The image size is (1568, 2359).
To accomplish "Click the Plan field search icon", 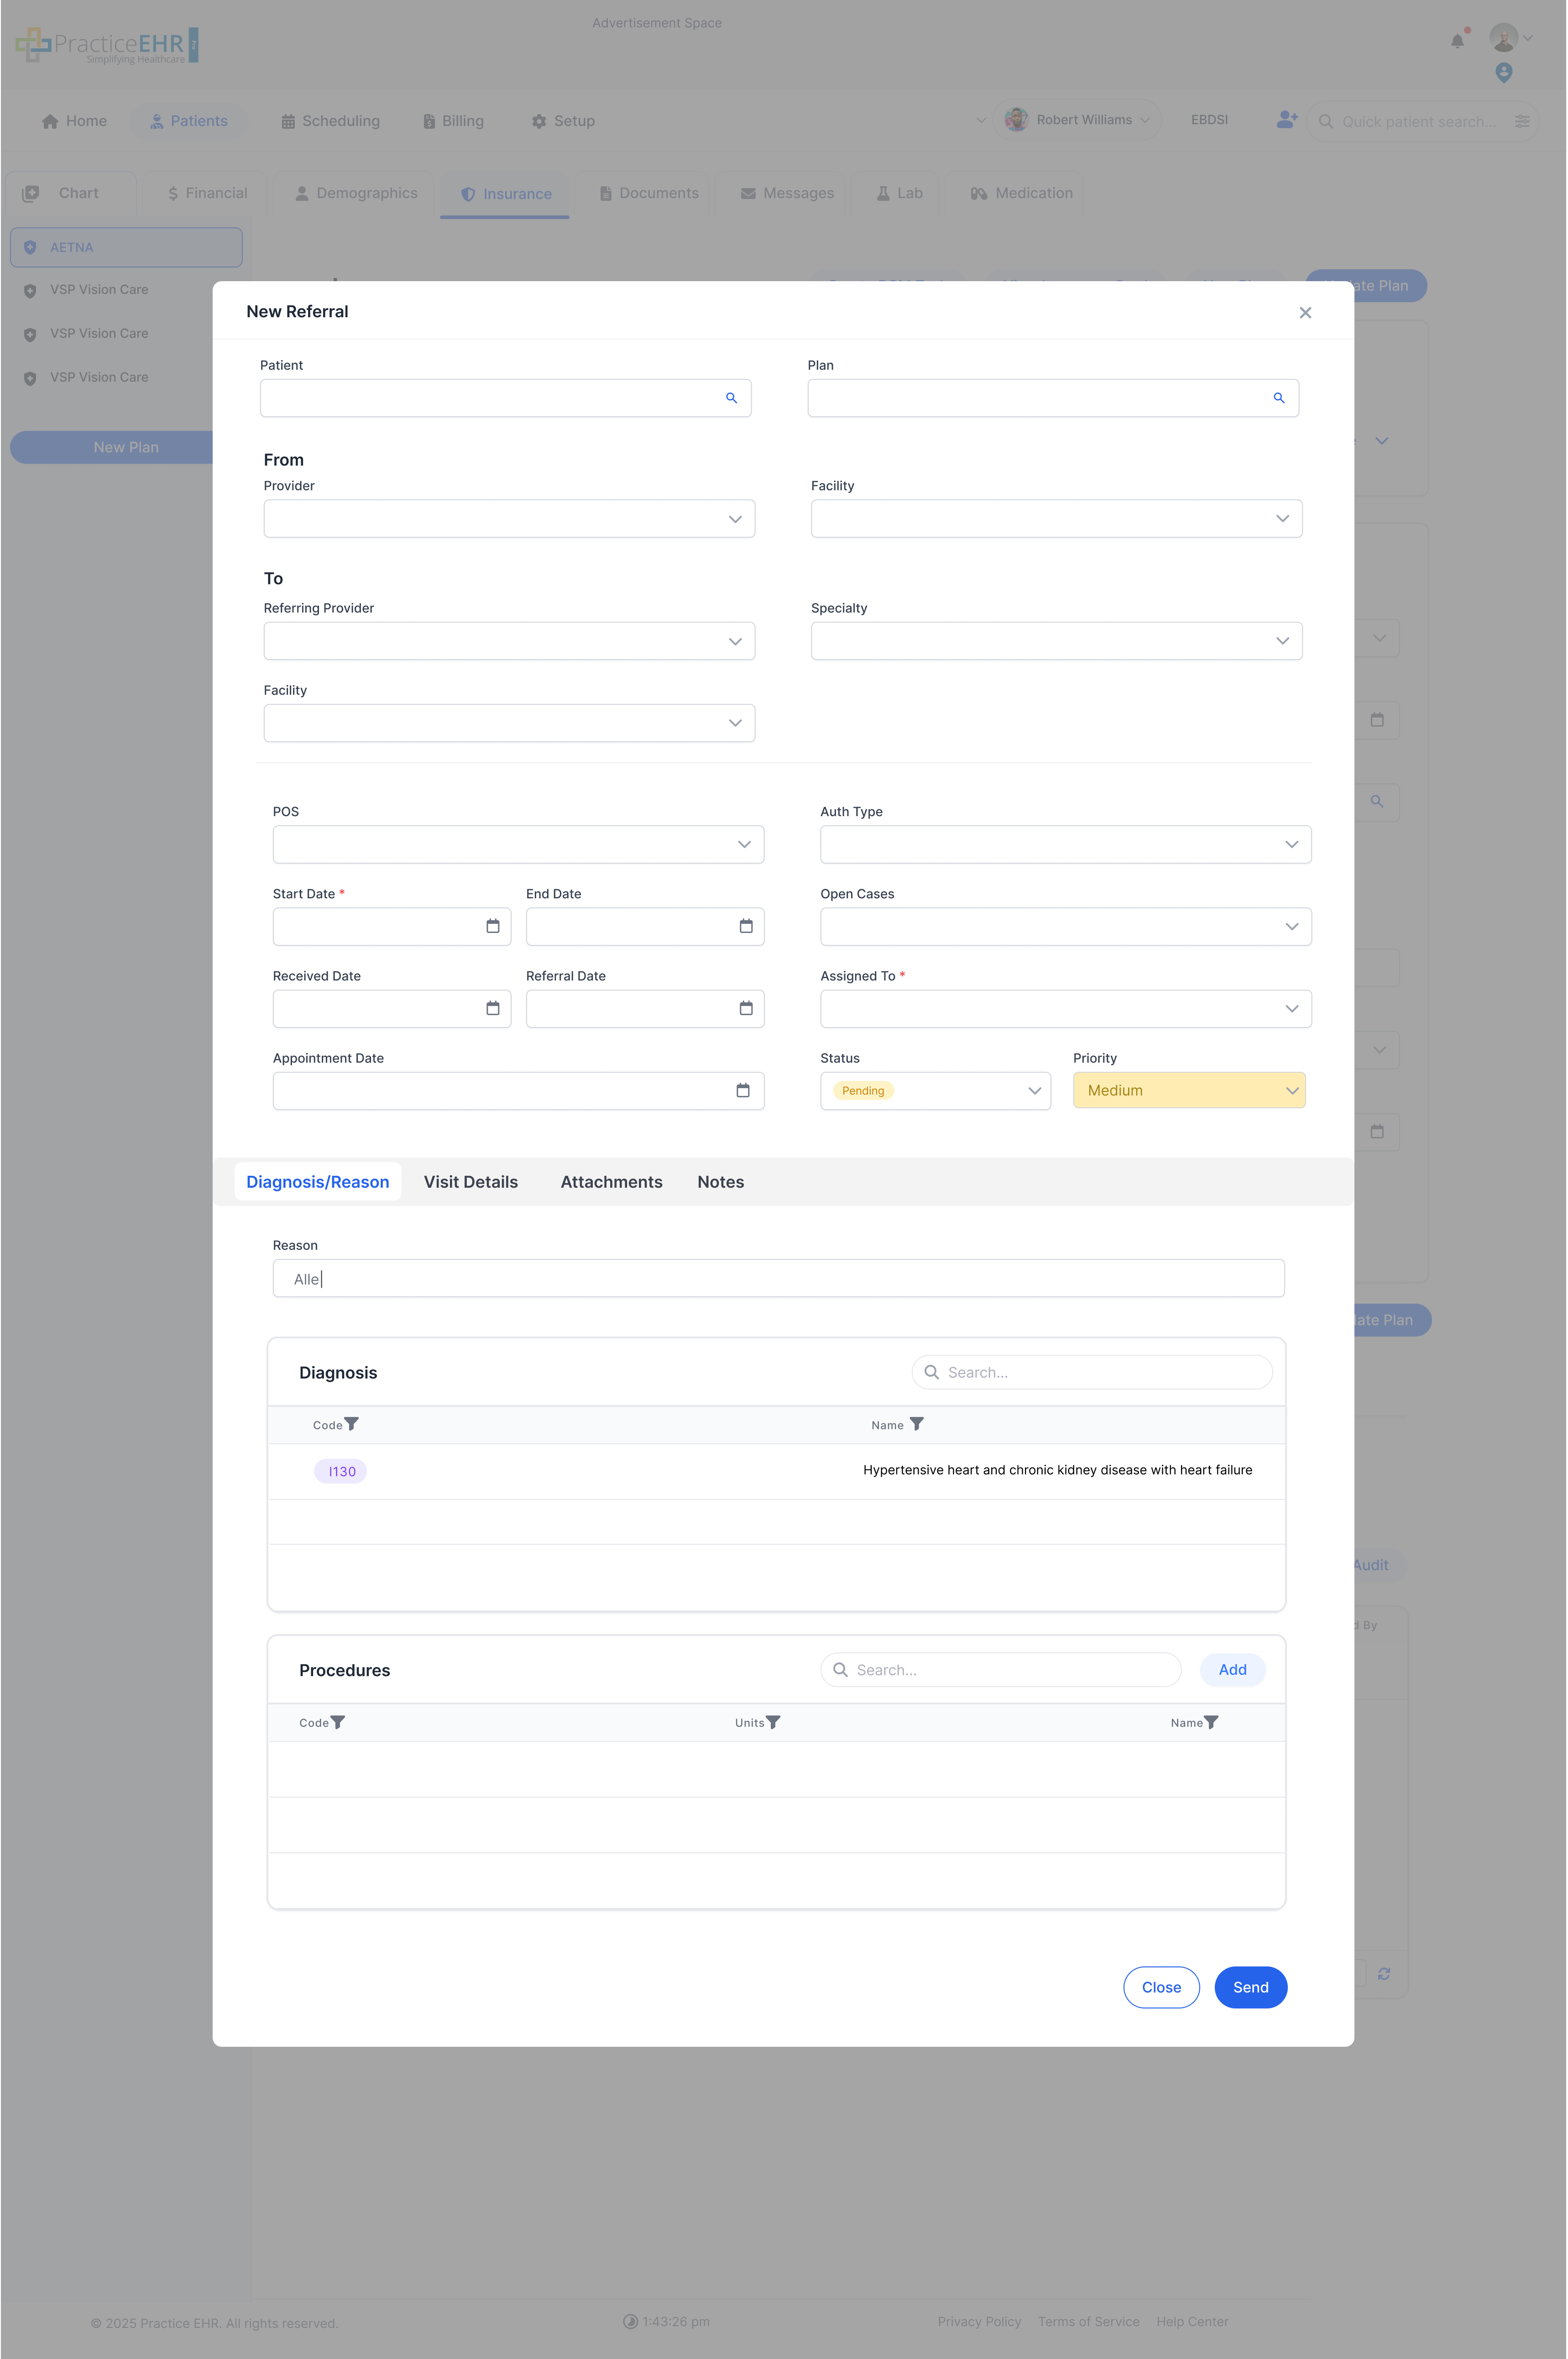I will 1278,398.
